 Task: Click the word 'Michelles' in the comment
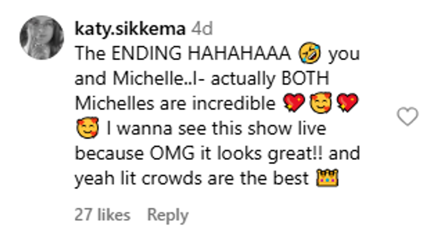coord(115,103)
